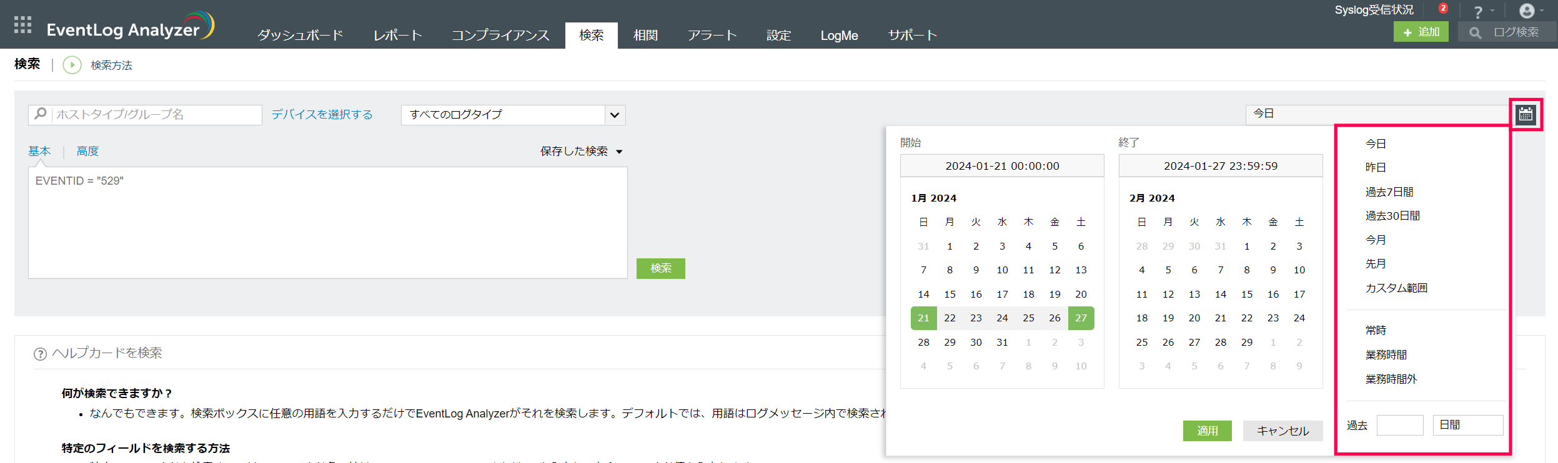Expand the すべてのログタイプ dropdown
The height and width of the screenshot is (463, 1558).
tap(615, 115)
